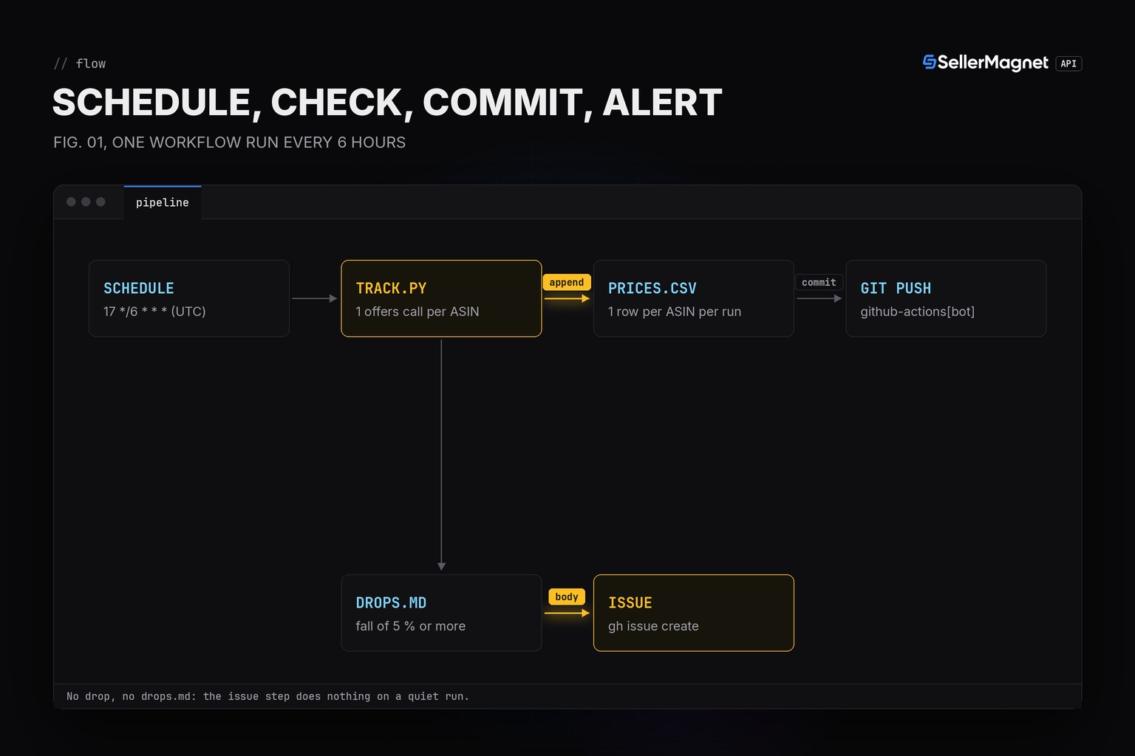Click the footer note 'No drop, no drops.md'

tap(267, 696)
